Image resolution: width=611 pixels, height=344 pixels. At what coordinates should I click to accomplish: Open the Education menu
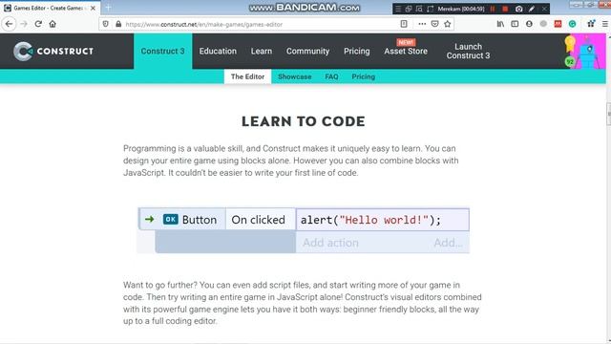click(218, 51)
